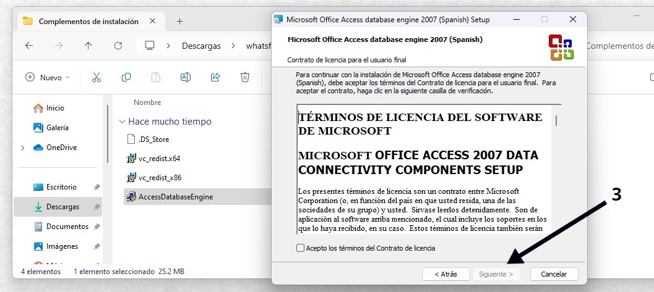Click the license text scrollbar thumb
The image size is (654, 292).
click(556, 120)
